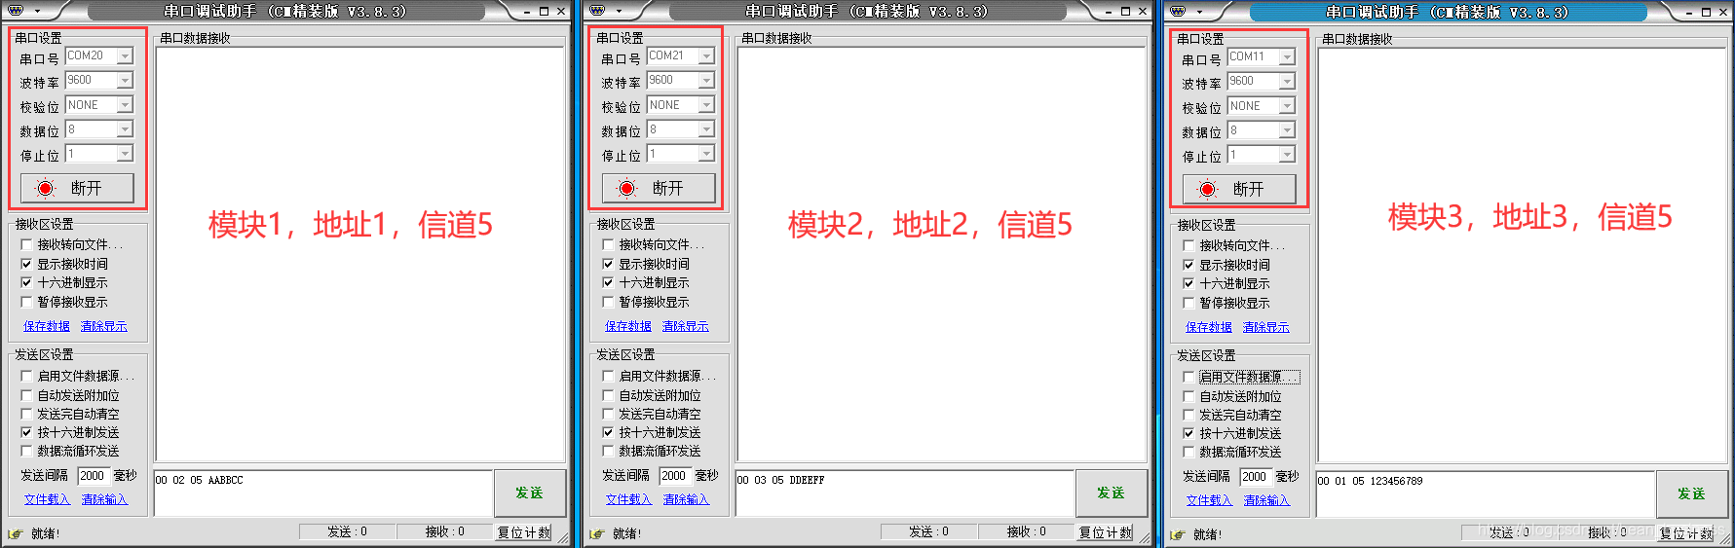Click 文件载入 link in COM11 window

coord(1210,500)
